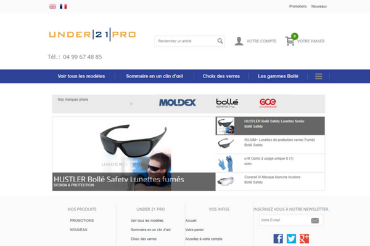Click the user account silhouette icon
The image size is (370, 246).
[x=239, y=41]
